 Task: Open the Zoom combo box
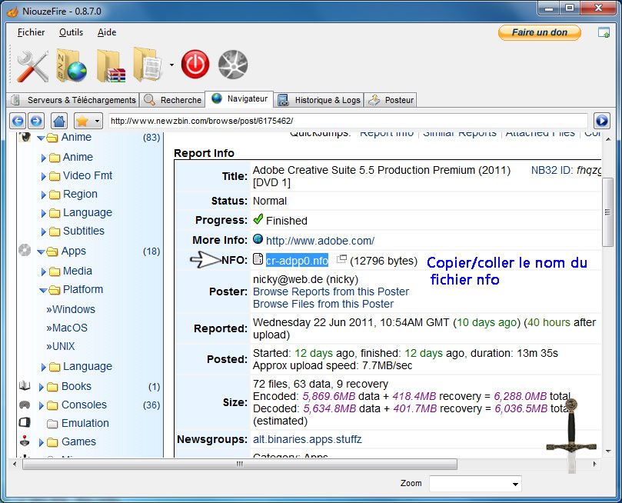(475, 484)
